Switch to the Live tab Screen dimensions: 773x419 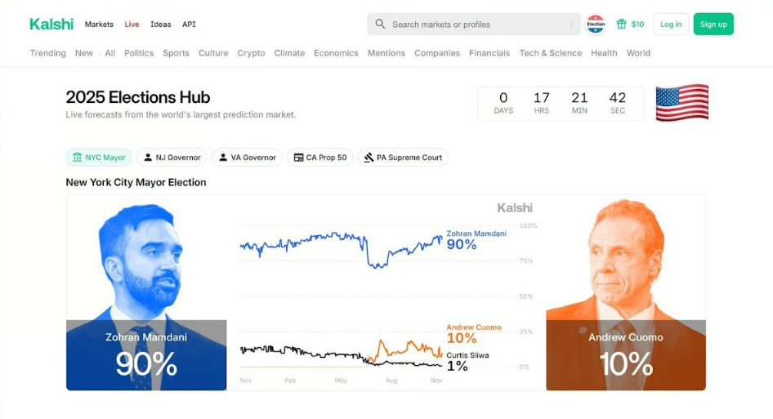[132, 25]
